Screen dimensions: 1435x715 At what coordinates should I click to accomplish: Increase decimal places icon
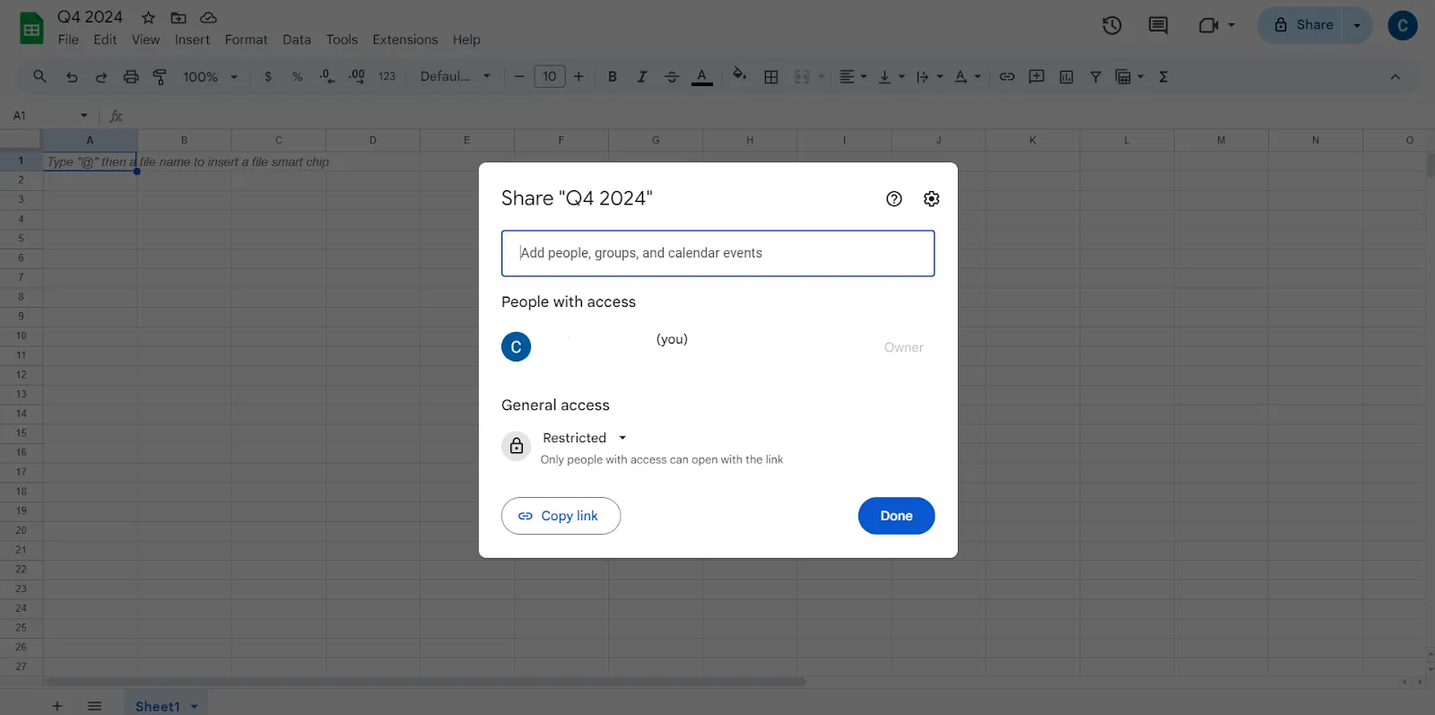coord(357,77)
